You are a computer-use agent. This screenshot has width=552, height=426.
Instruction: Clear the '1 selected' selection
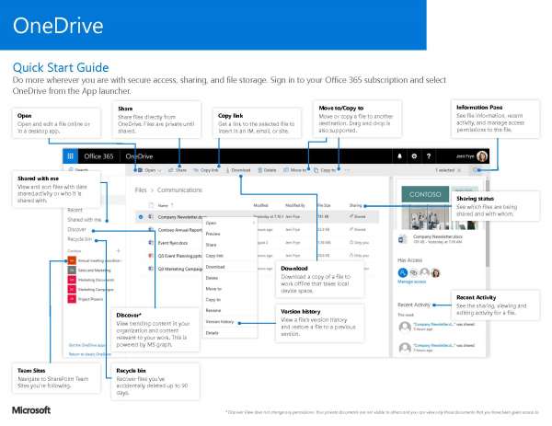point(461,170)
